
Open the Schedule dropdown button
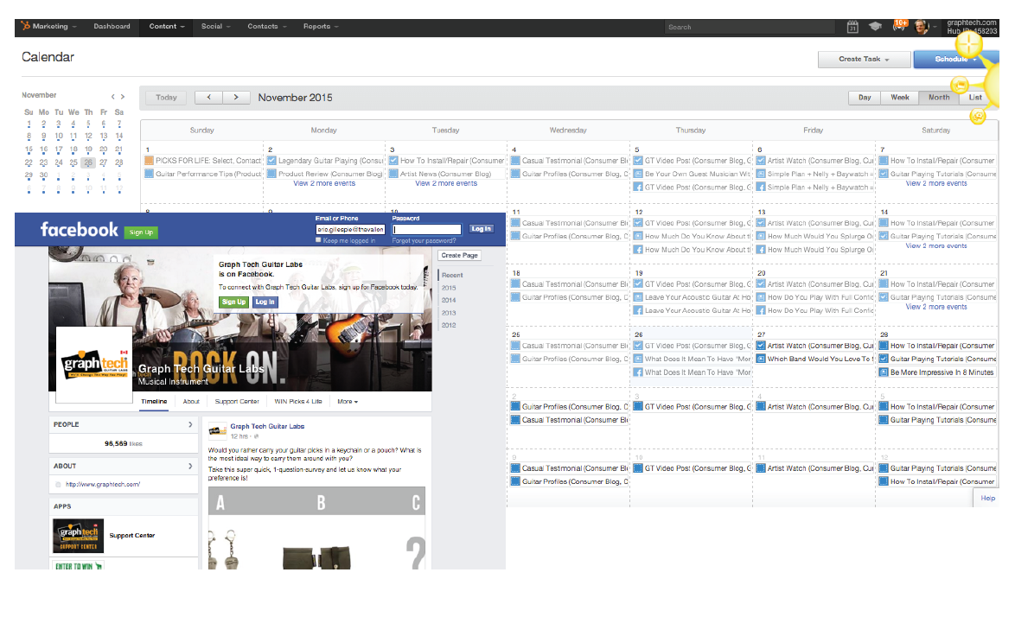point(955,60)
